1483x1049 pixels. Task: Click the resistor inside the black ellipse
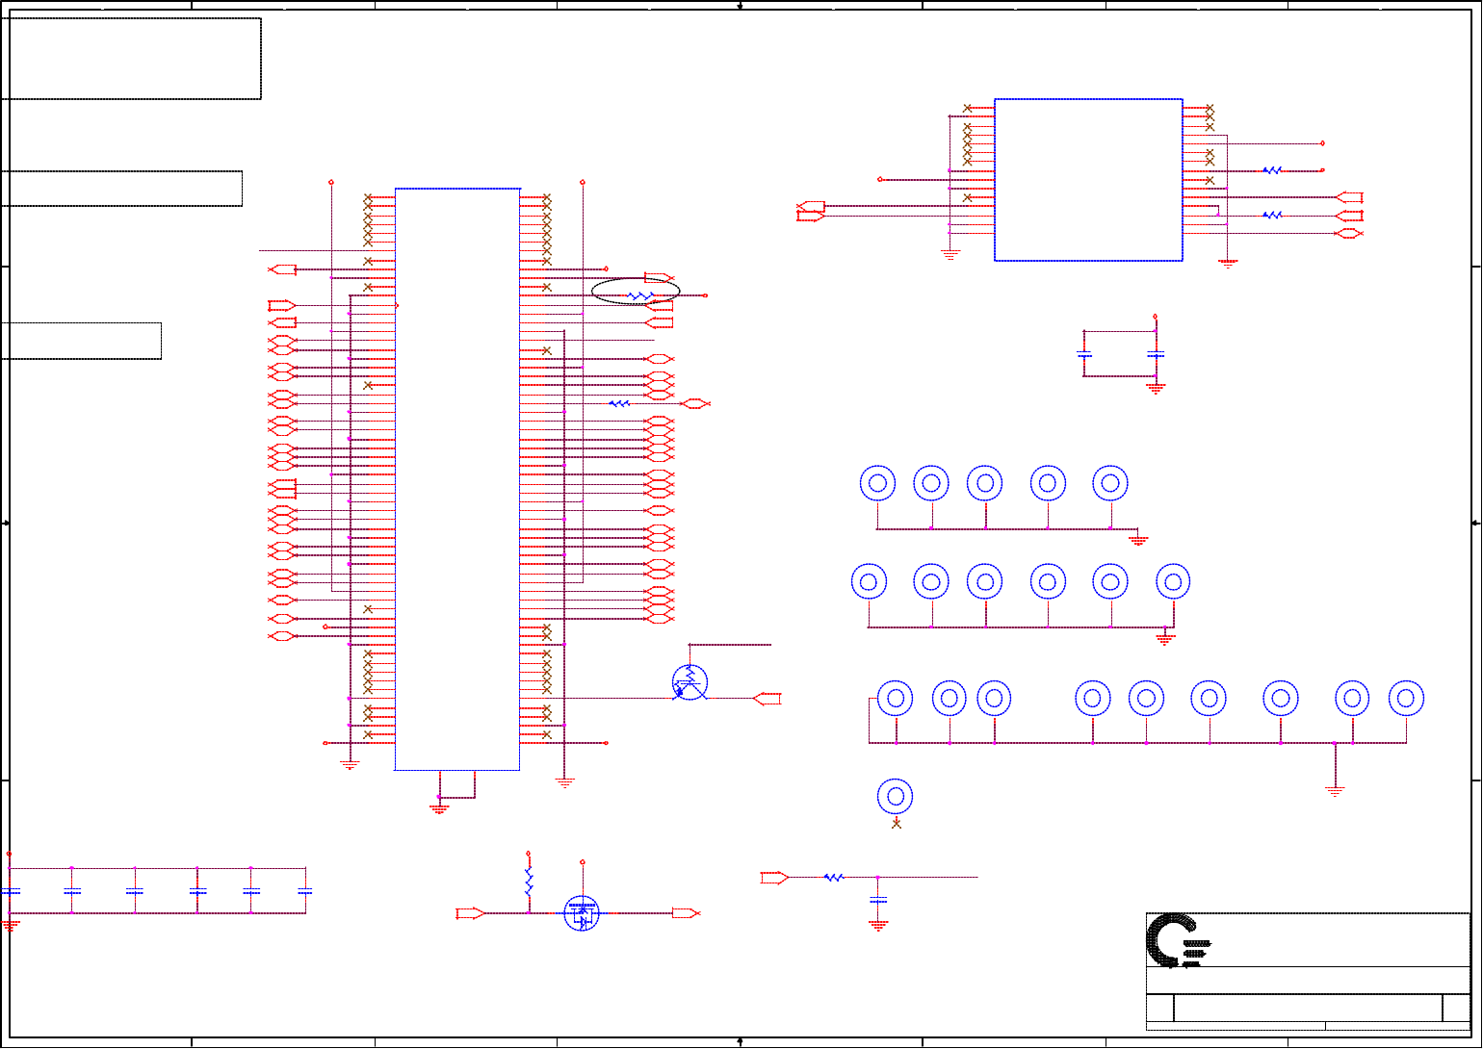coord(640,295)
